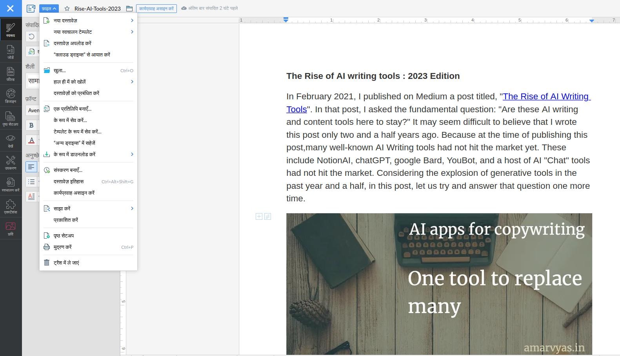
Task: Open the स्वरूप (Format) sidebar tab
Action: pyautogui.click(x=11, y=29)
